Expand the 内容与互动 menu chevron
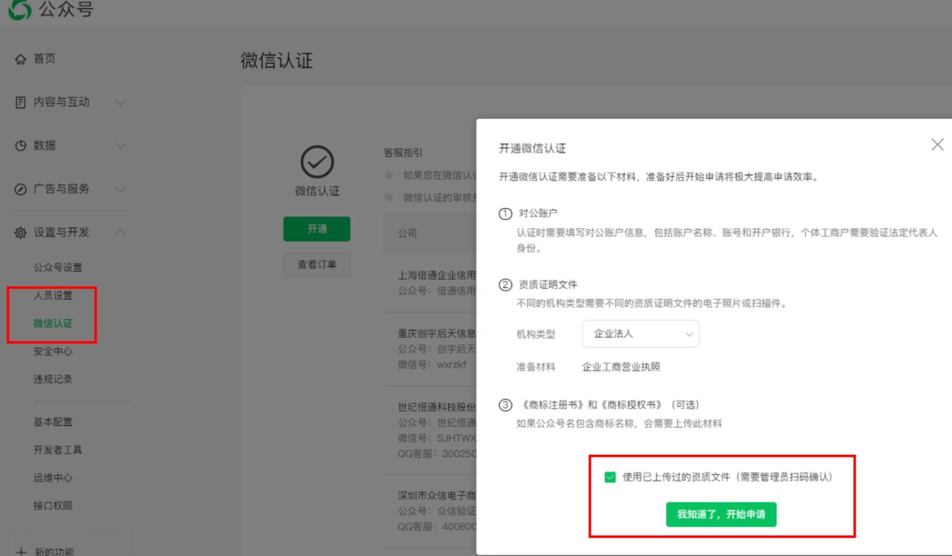This screenshot has height=556, width=952. [121, 102]
